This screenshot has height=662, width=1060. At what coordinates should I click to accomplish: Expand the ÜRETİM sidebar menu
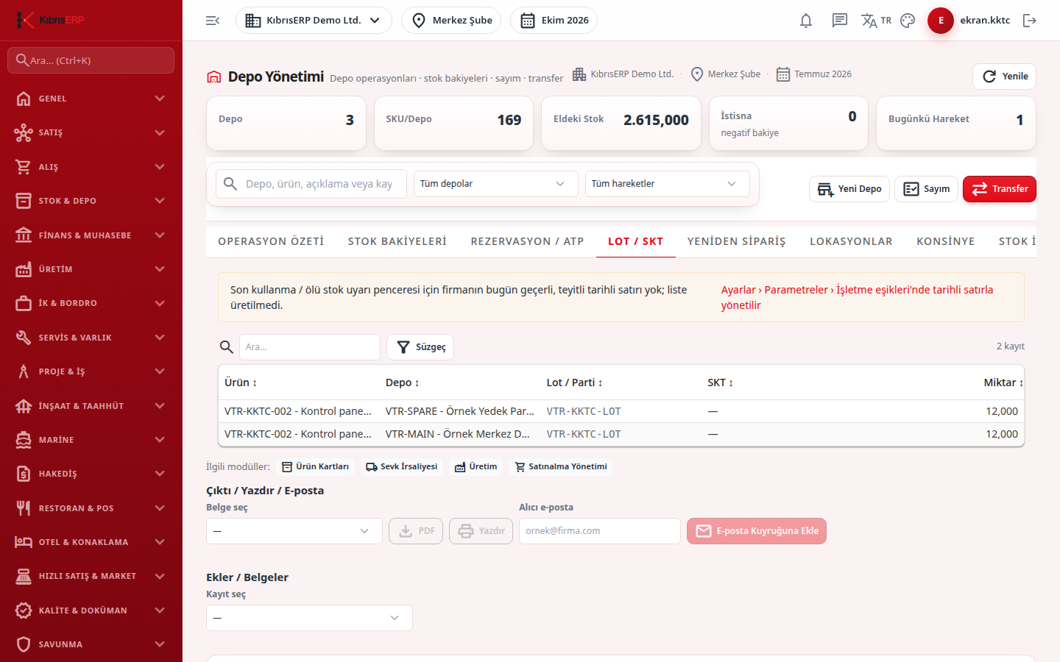pyautogui.click(x=91, y=269)
